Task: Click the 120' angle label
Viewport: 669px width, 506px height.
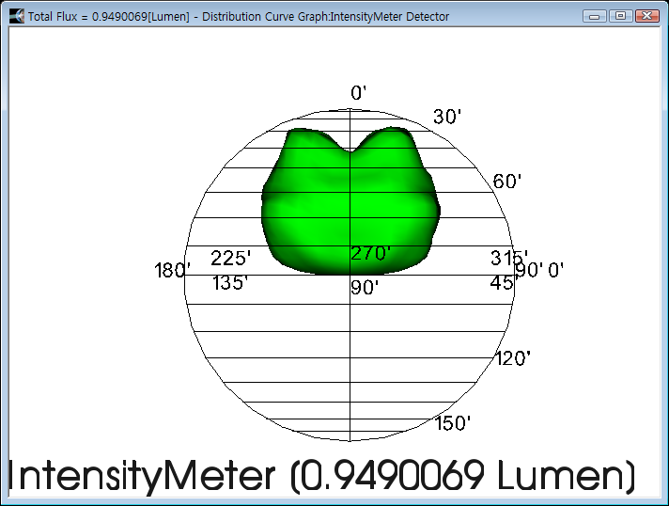Action: (513, 358)
